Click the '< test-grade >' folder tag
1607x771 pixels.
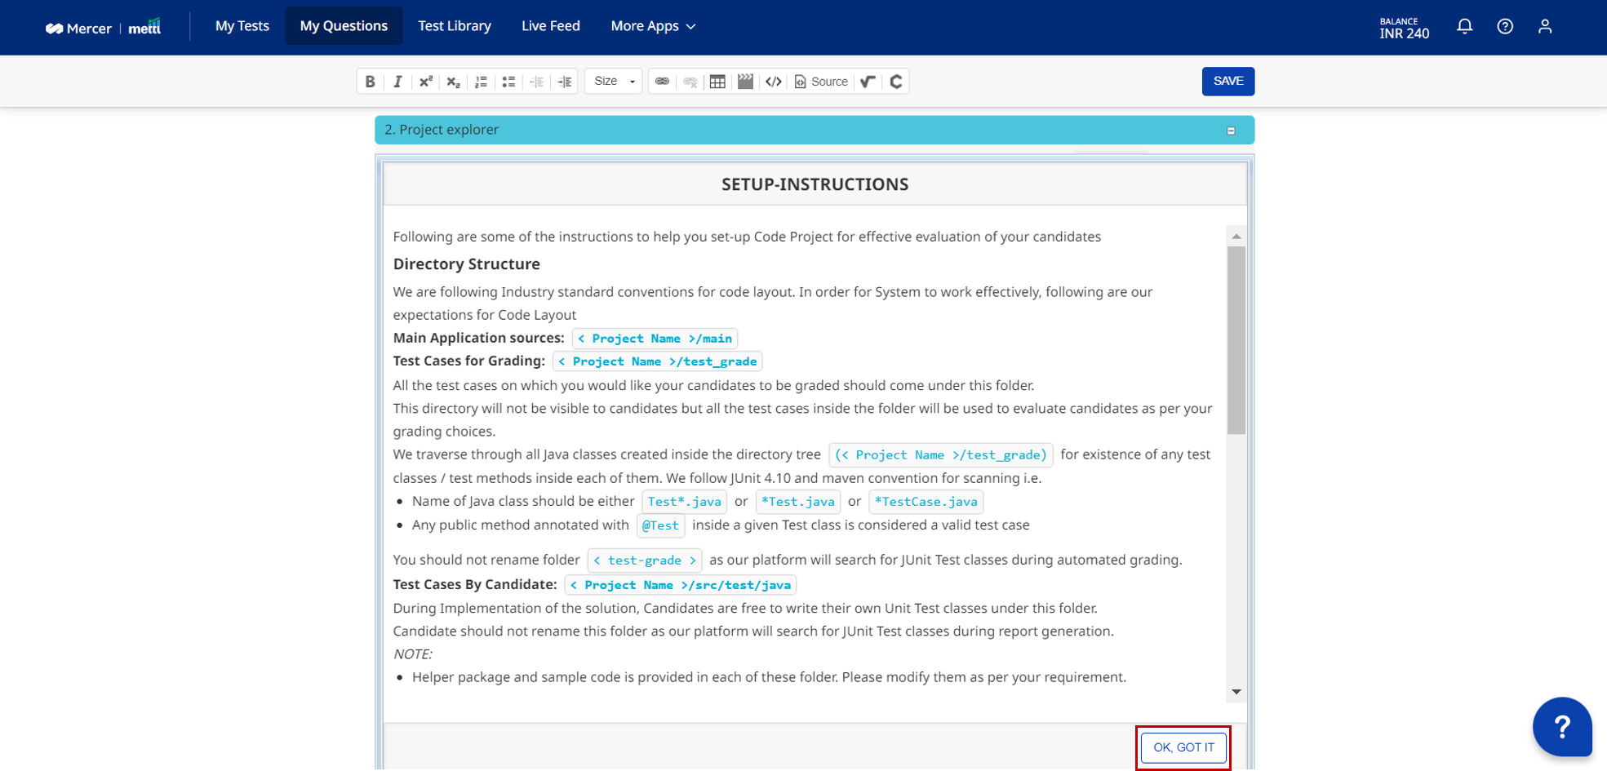click(x=645, y=561)
